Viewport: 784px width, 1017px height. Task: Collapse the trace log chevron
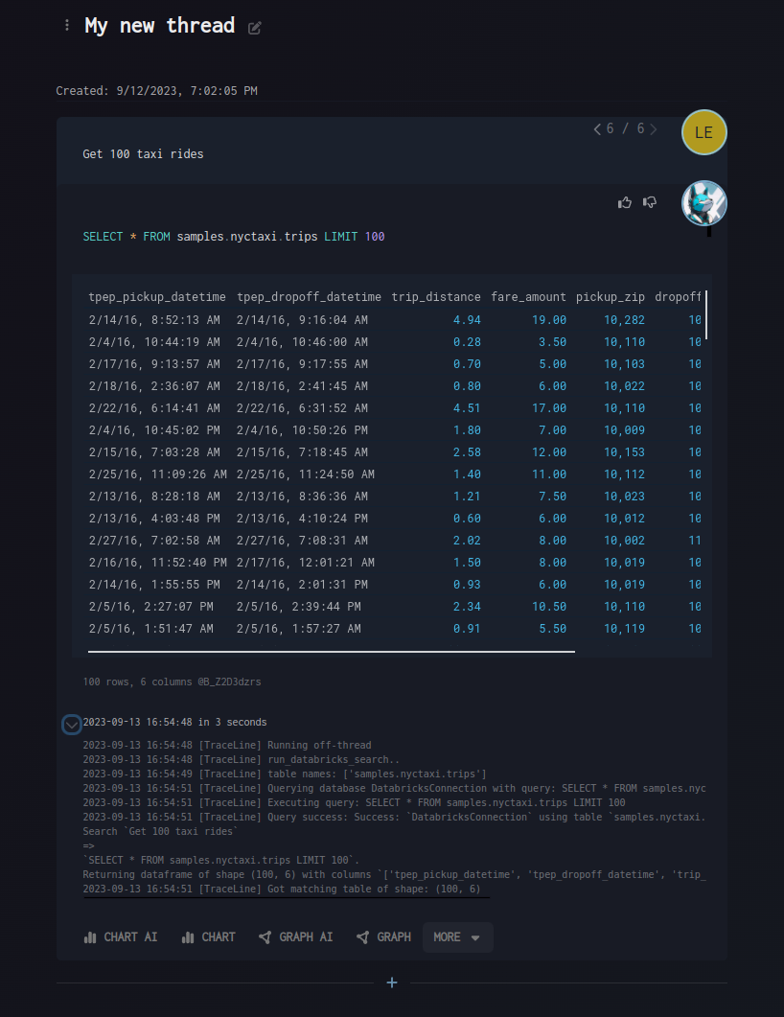tap(71, 724)
